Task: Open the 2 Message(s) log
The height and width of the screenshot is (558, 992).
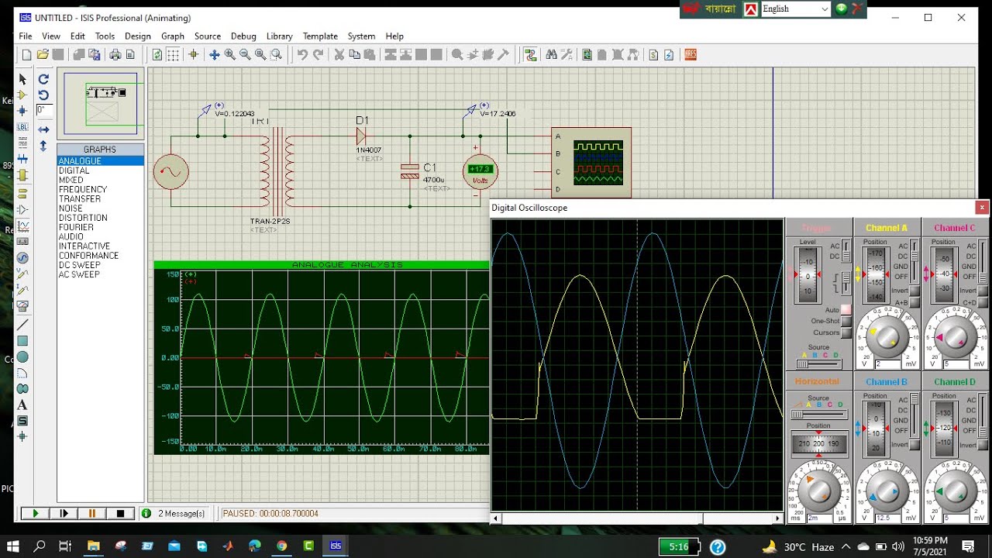Action: coord(174,513)
